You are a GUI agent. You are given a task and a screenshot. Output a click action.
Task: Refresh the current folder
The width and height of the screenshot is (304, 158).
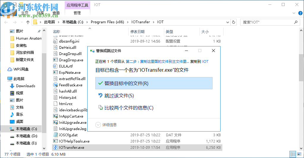tap(234, 22)
